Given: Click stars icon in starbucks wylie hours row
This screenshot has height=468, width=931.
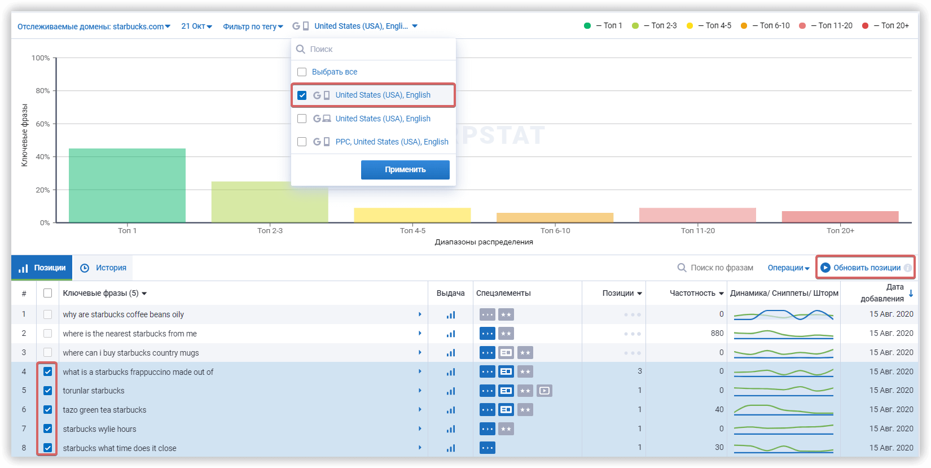Looking at the screenshot, I should pos(506,429).
